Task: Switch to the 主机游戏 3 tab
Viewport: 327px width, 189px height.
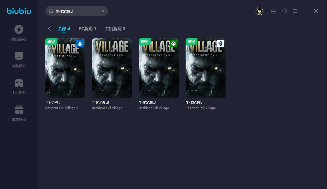Action: click(115, 29)
